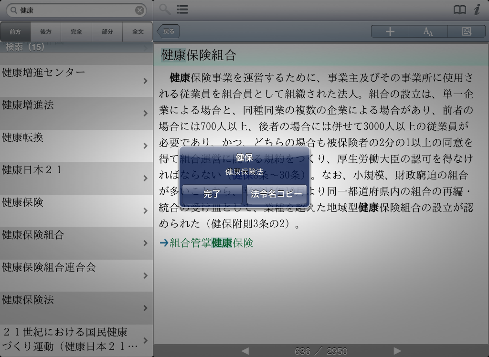Screen dimensions: 489x357
Task: Tap the in-page search icon
Action: click(466, 31)
